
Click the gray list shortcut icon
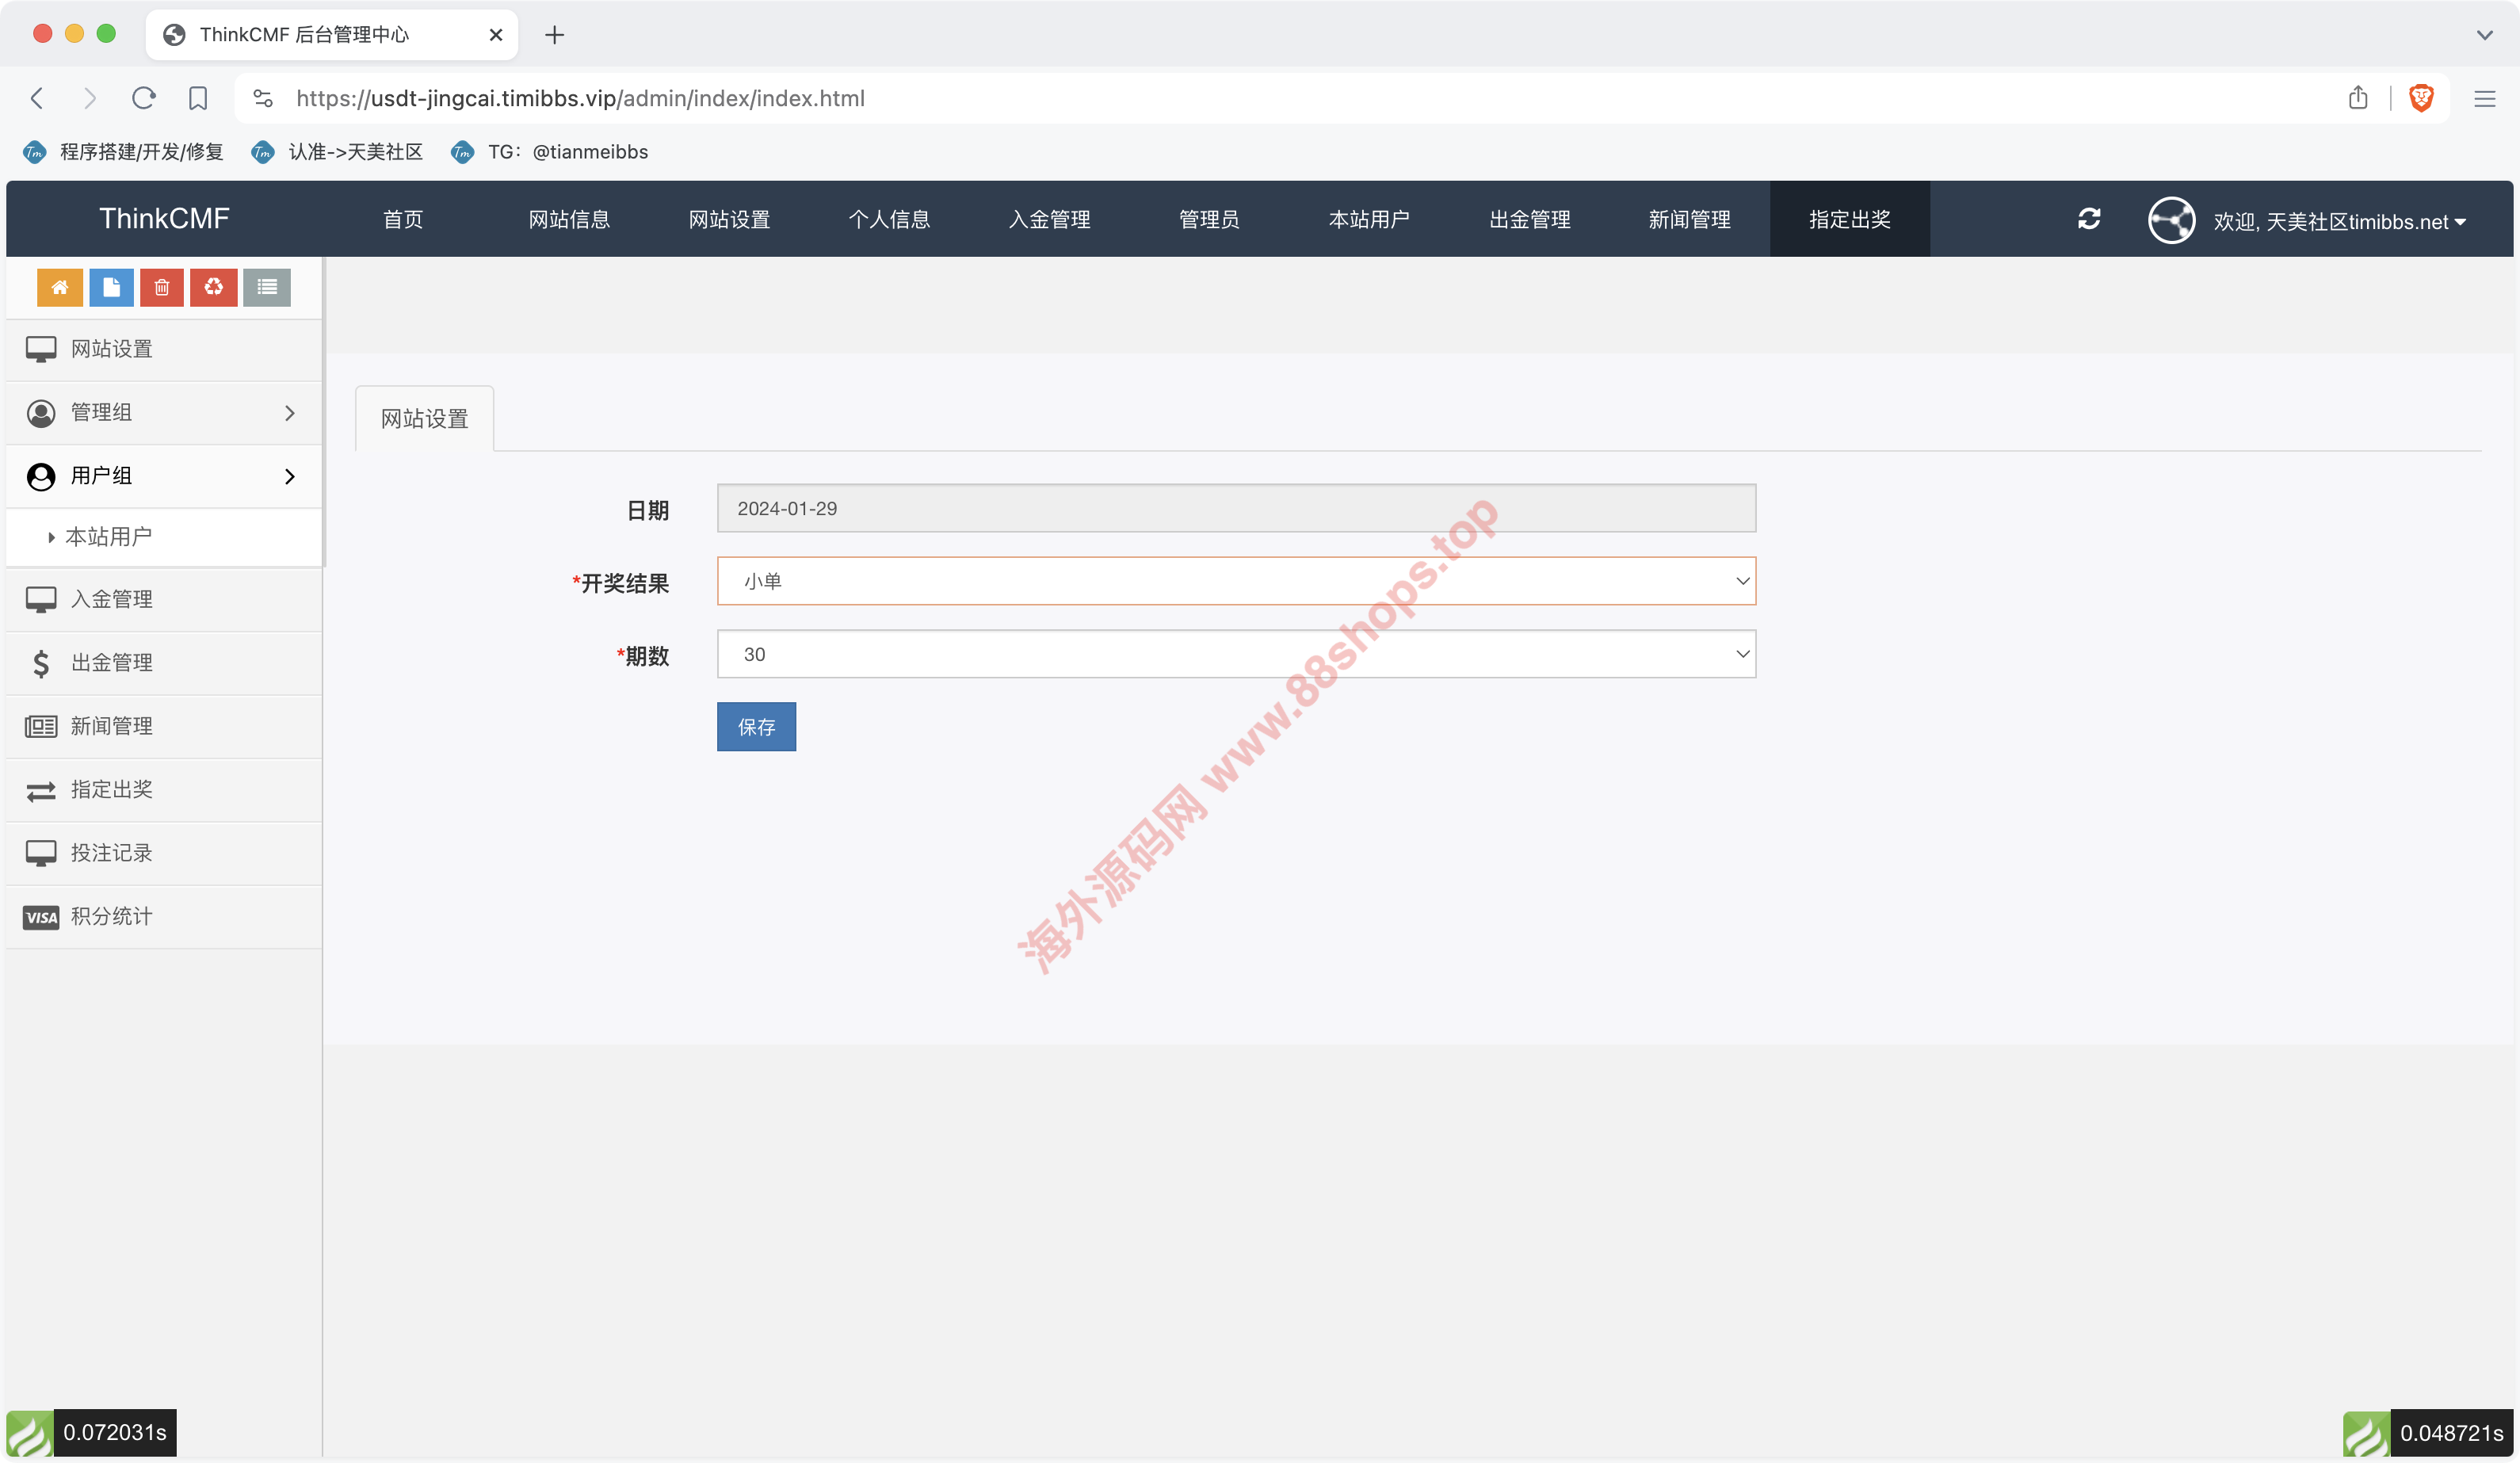tap(266, 287)
